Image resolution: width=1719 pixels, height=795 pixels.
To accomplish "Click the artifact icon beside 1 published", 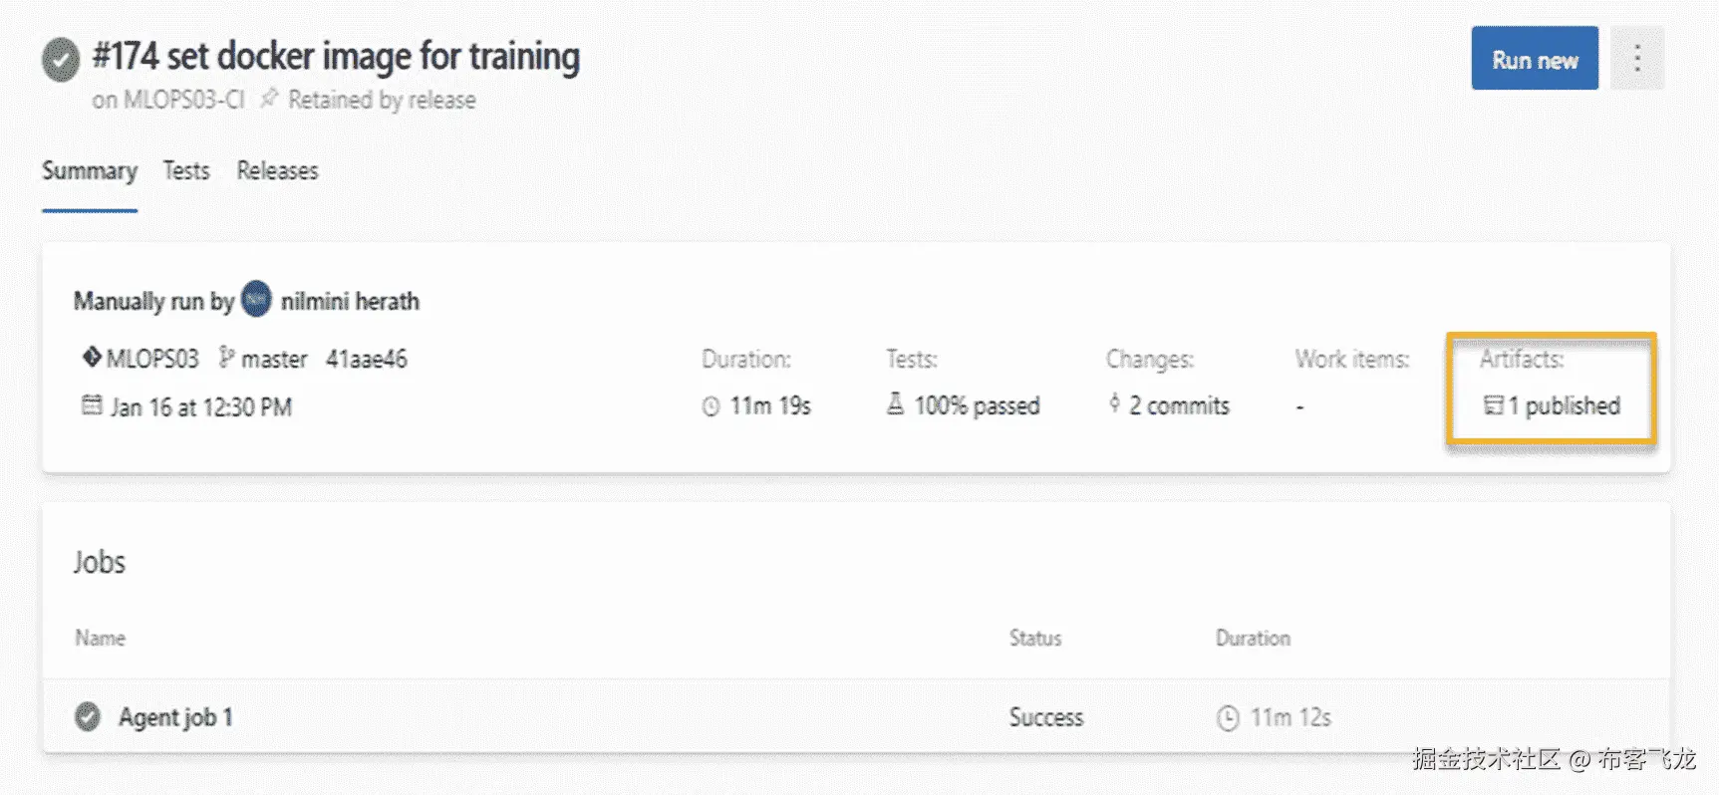I will click(x=1493, y=405).
